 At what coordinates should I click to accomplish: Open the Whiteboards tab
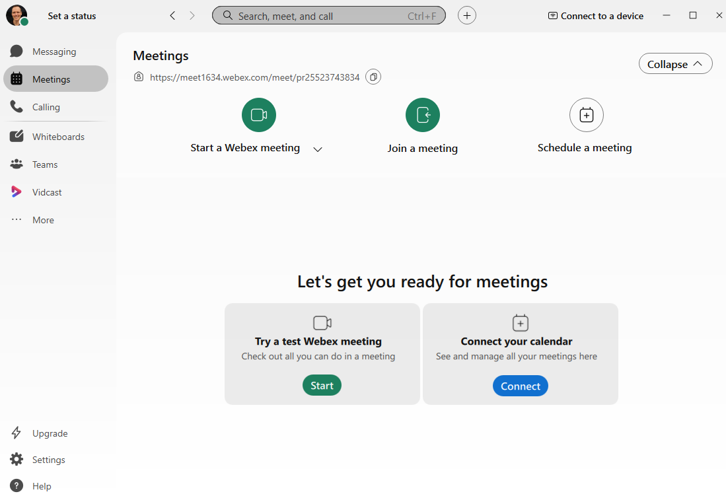pos(55,137)
